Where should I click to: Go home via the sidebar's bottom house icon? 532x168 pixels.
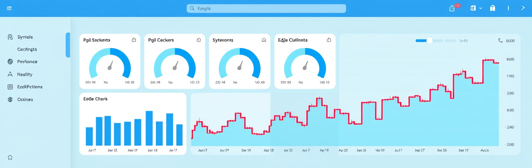[10, 157]
